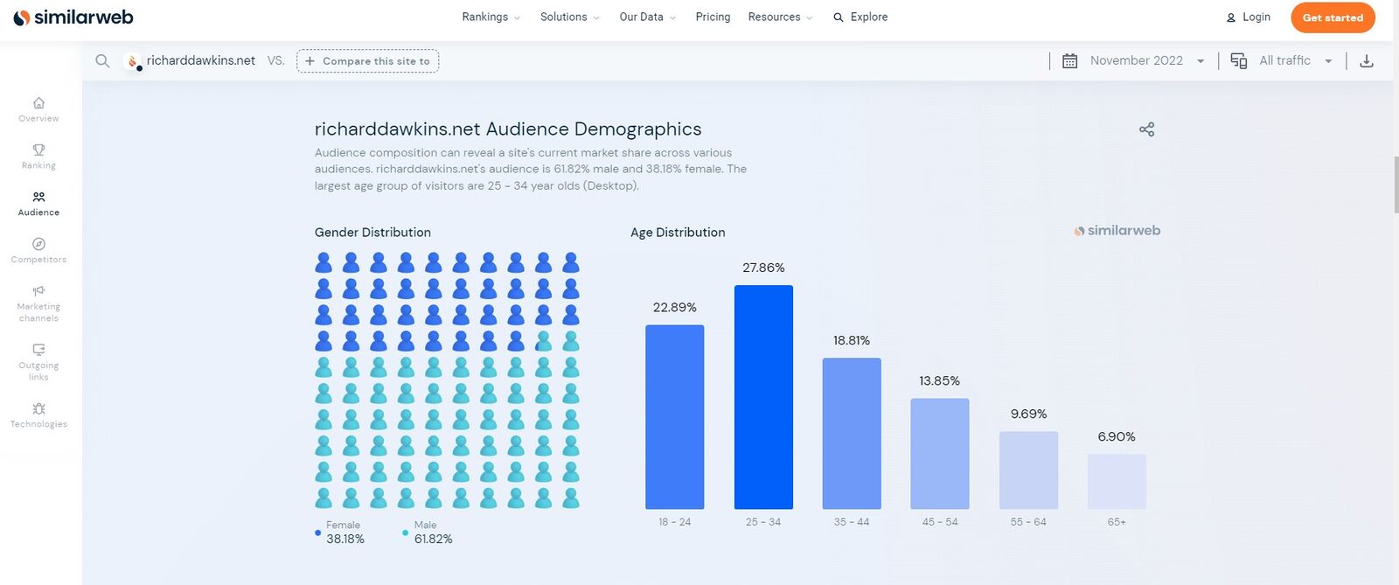The image size is (1399, 585).
Task: Open the All traffic dropdown
Action: point(1284,61)
